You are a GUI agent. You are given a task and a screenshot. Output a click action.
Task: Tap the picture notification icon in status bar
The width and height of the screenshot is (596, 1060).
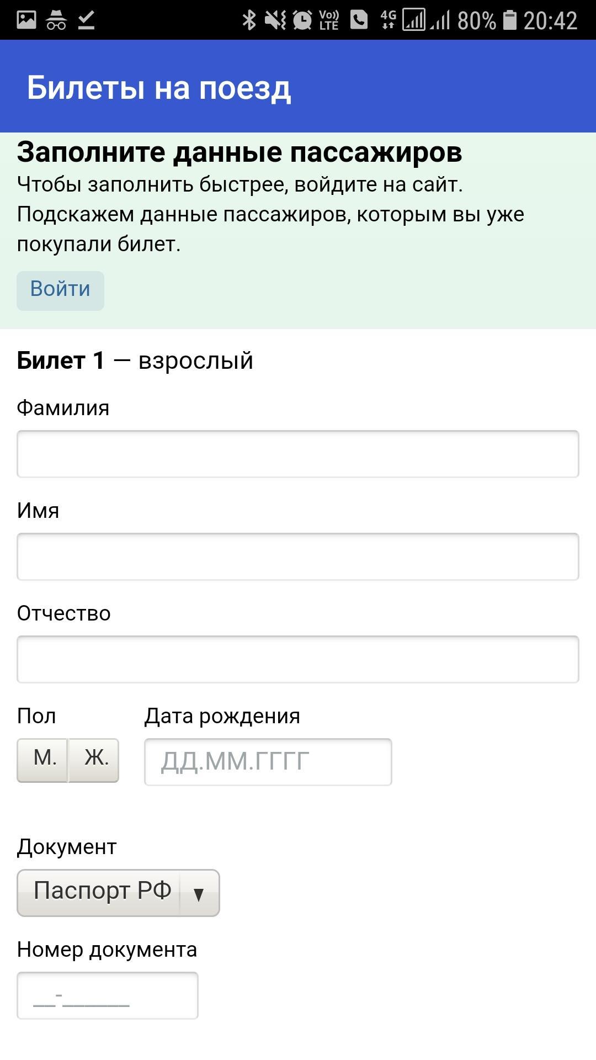point(26,20)
